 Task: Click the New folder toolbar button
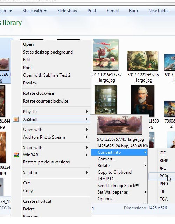pos(159,11)
